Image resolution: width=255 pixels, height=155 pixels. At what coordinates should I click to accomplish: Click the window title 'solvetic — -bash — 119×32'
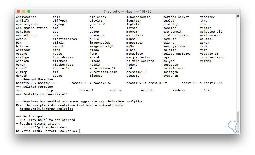pyautogui.click(x=130, y=11)
